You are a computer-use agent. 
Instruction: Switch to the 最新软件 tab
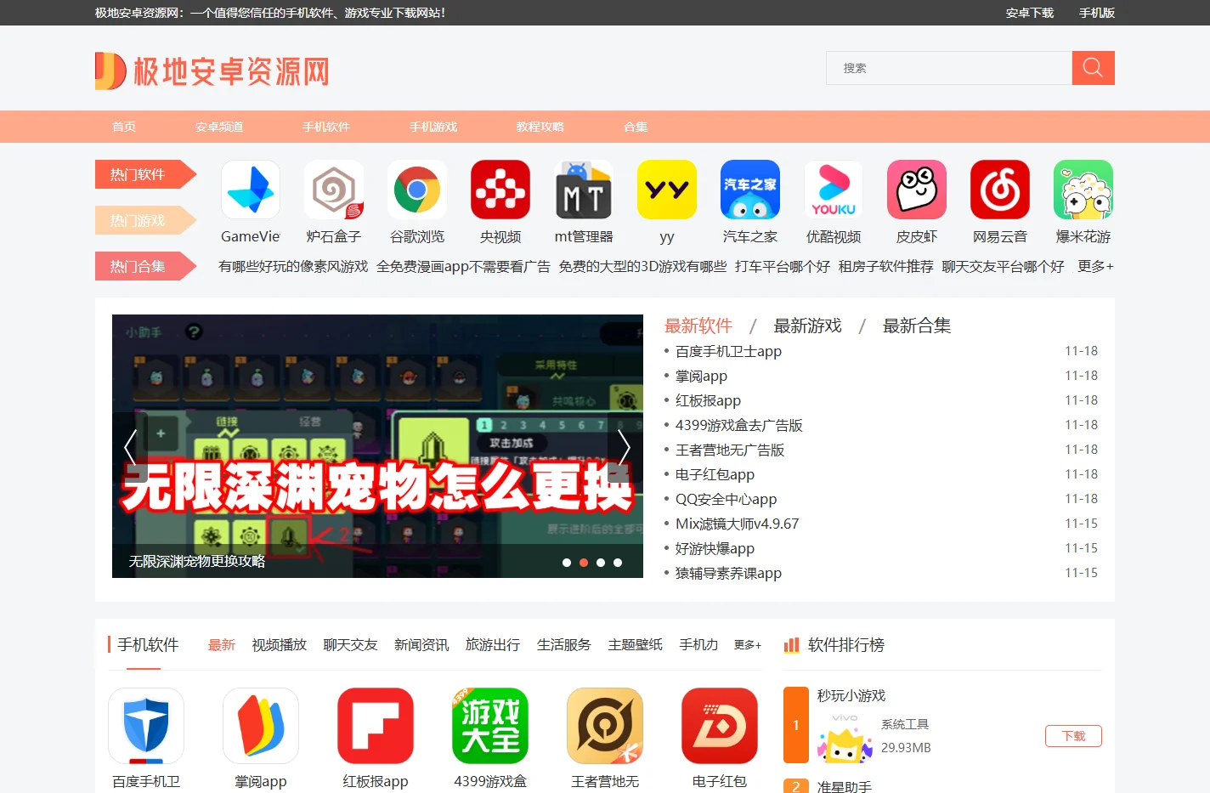[698, 326]
